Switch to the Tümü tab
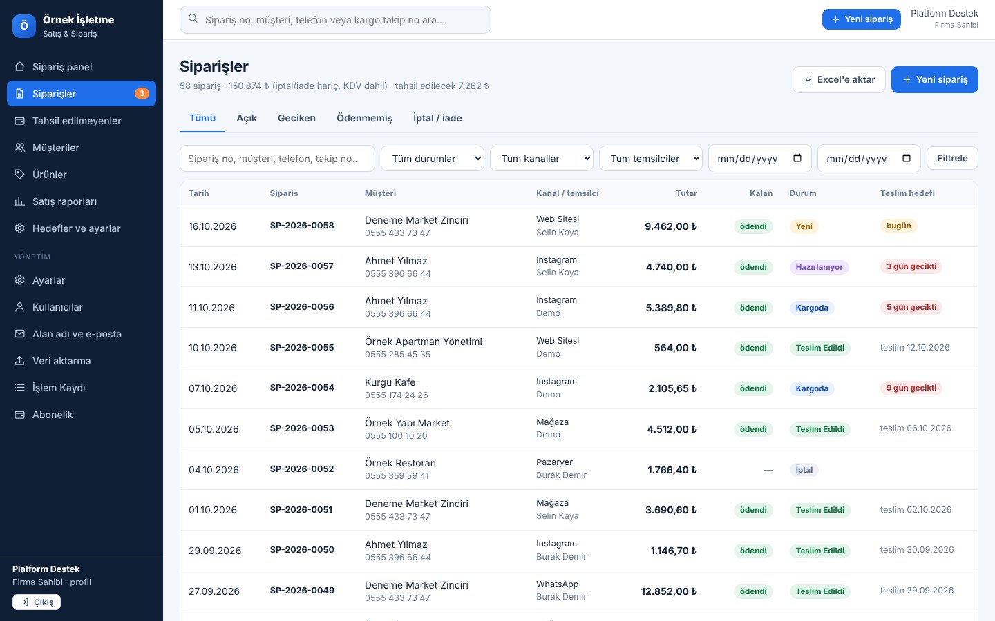Image resolution: width=995 pixels, height=621 pixels. (x=202, y=118)
